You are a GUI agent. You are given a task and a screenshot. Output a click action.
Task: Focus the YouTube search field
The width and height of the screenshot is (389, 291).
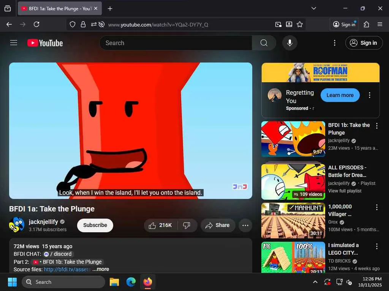pos(176,43)
